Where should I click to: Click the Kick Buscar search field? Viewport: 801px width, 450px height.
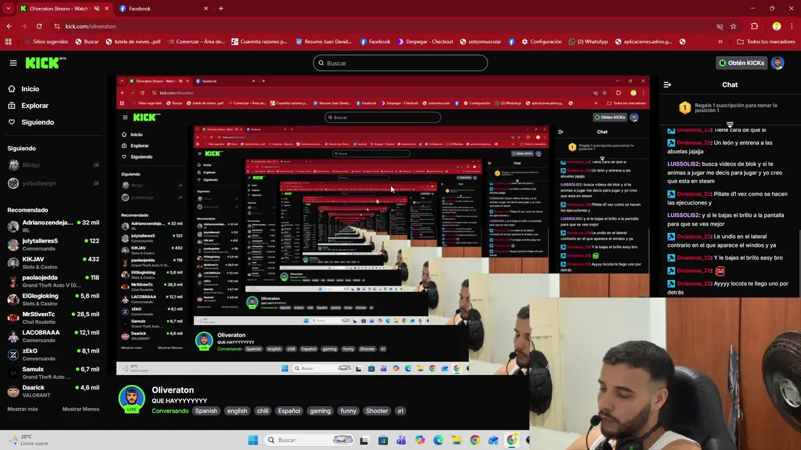[x=400, y=63]
